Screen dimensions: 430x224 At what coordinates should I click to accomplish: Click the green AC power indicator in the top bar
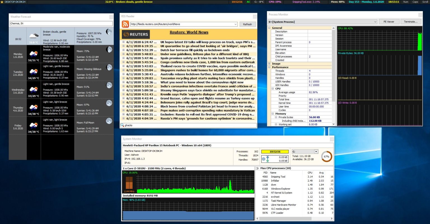248,2
